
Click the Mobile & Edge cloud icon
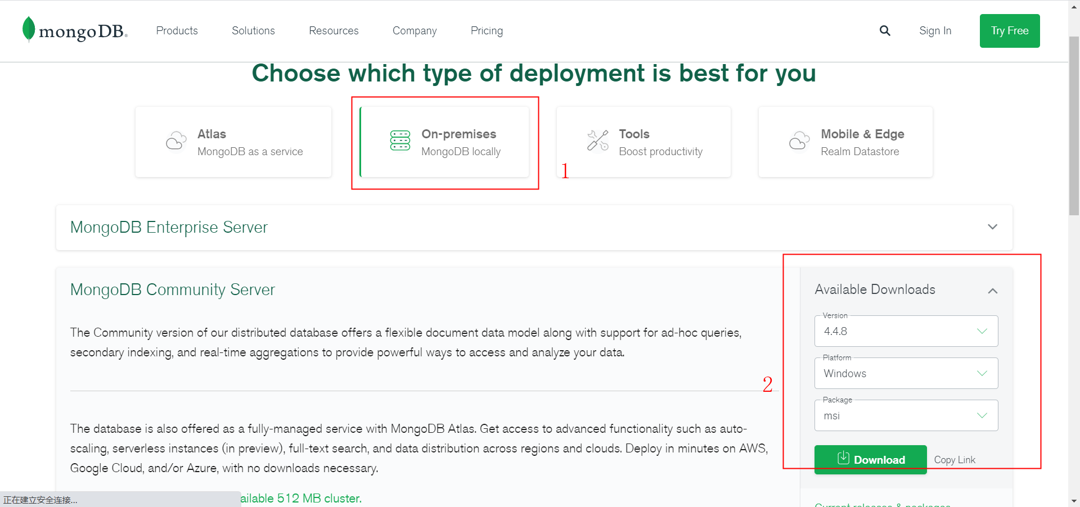click(x=799, y=141)
